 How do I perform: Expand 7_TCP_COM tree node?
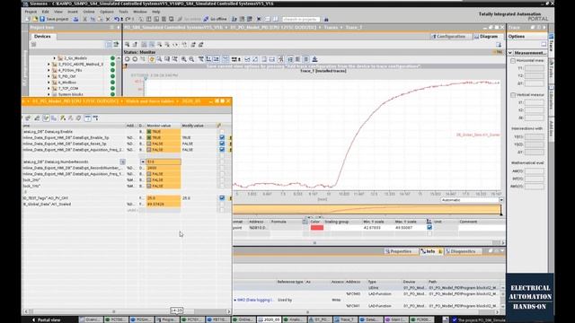coord(49,88)
